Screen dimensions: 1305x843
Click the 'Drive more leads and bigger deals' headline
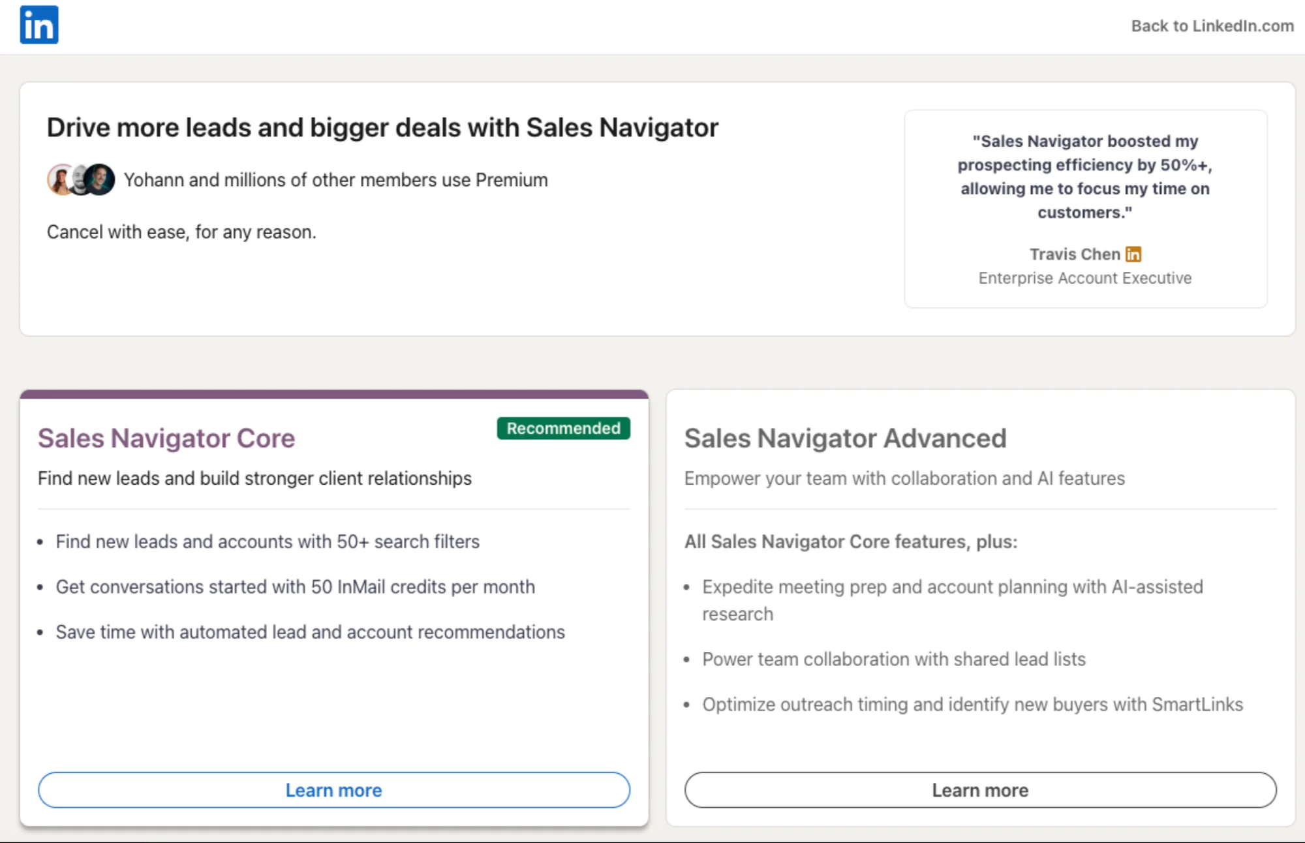382,128
